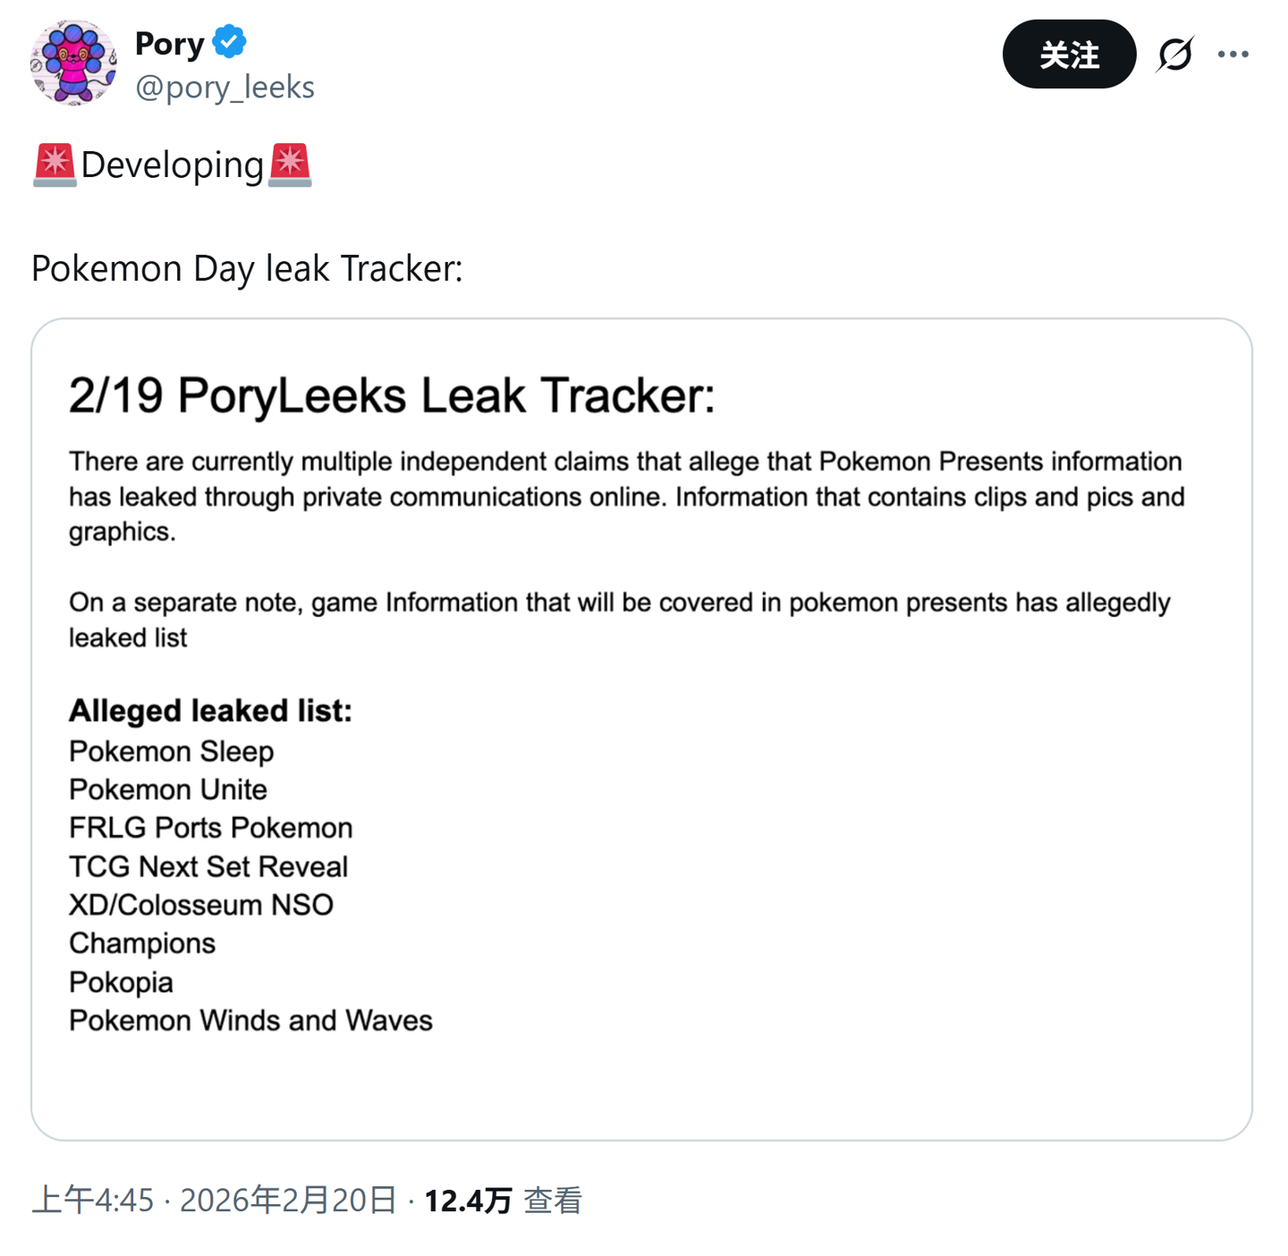Click "FRLG Ports Pokemon" in the list
Image resolution: width=1288 pixels, height=1256 pixels.
[210, 828]
